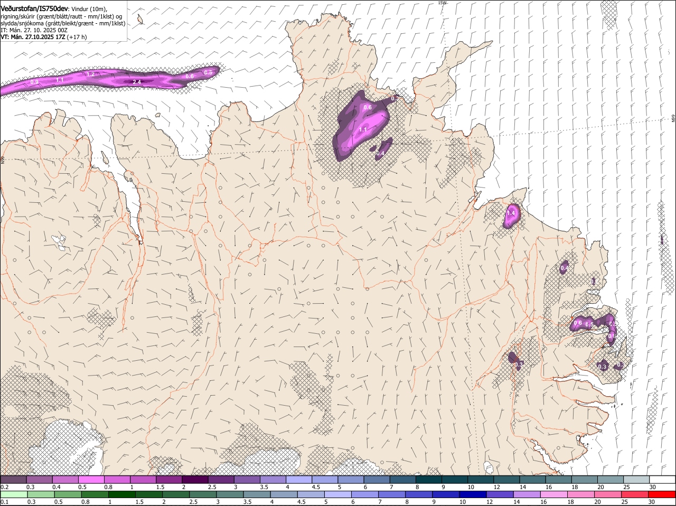This screenshot has height=506, width=676.
Task: Pick the bright red swatch above 30 in lower legend
Action: [x=662, y=494]
